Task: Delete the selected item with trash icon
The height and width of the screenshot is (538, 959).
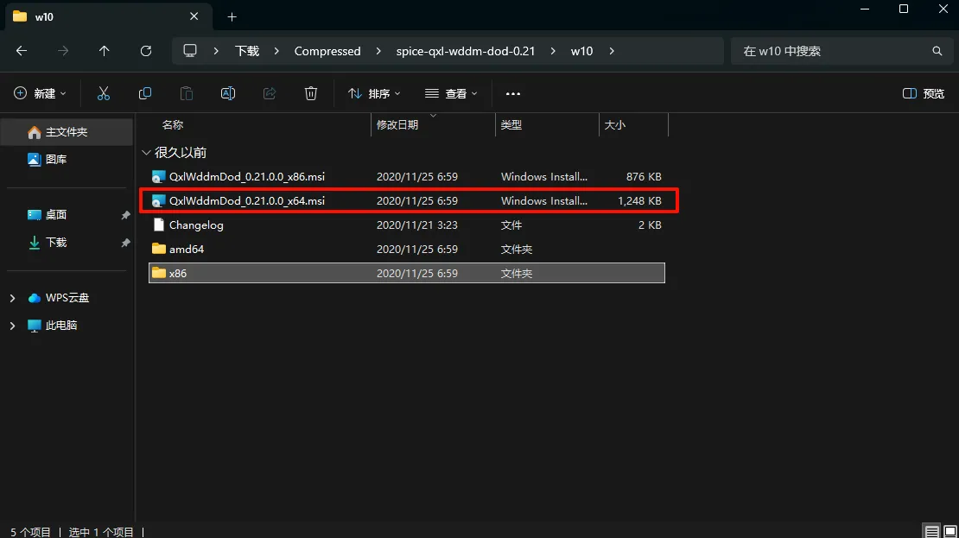Action: 311,93
